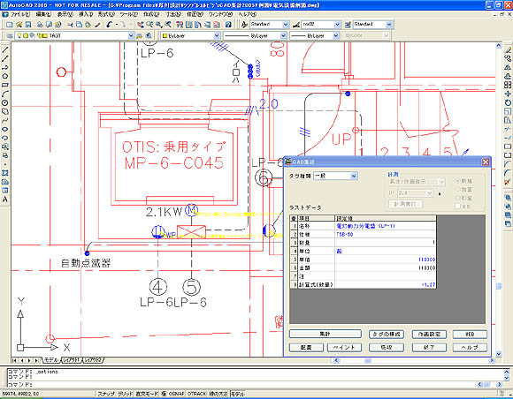Click the Open file icon
Screen dimensions: 513x399
pyautogui.click(x=19, y=25)
